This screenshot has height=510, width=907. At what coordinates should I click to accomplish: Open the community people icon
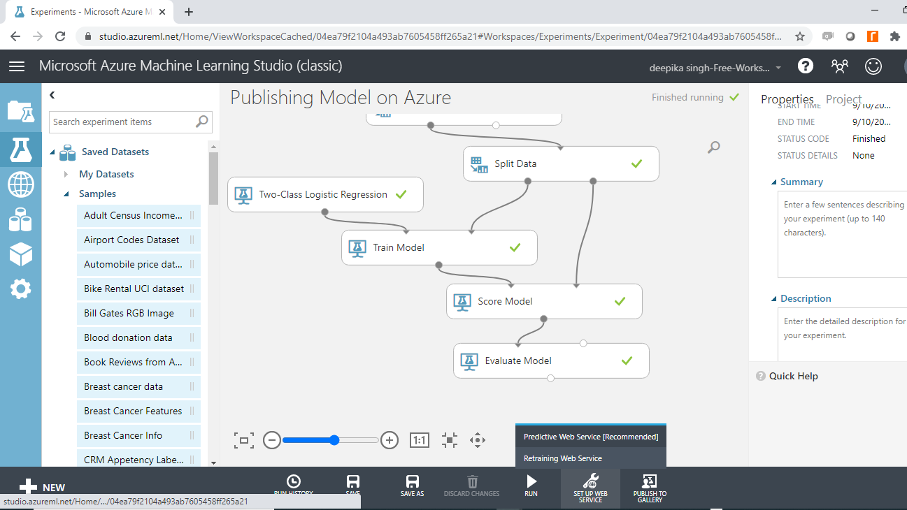pos(840,66)
